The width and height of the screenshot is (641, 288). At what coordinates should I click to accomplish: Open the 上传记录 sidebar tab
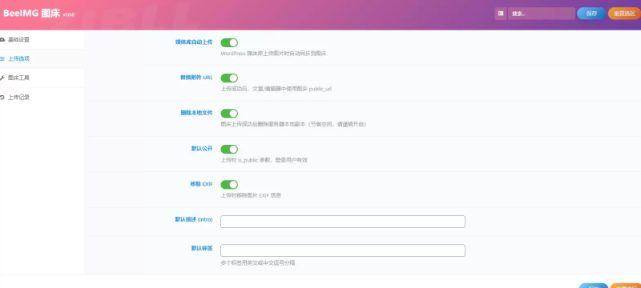(x=42, y=98)
